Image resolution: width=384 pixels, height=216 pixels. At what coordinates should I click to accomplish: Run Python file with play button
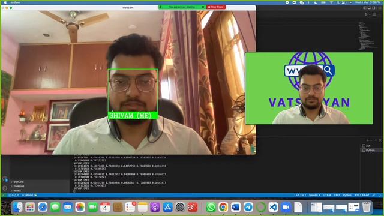click(367, 14)
